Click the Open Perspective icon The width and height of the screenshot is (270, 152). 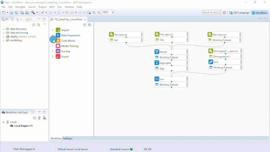(224, 13)
